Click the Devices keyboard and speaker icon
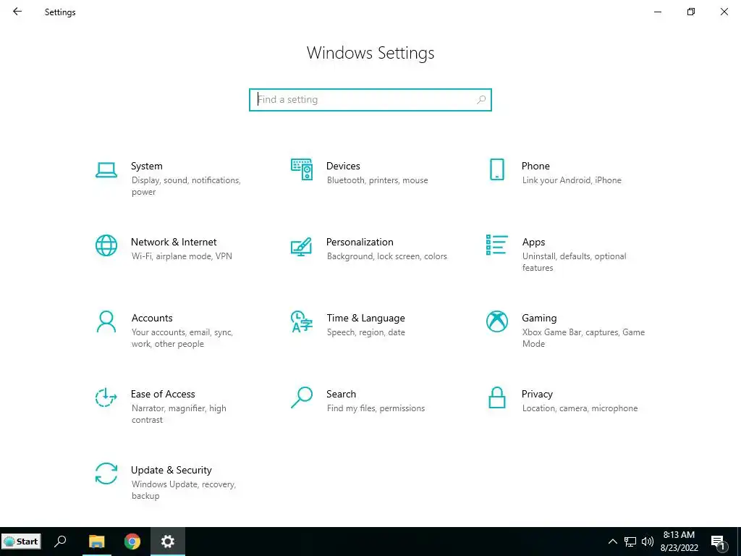The image size is (741, 556). [302, 169]
